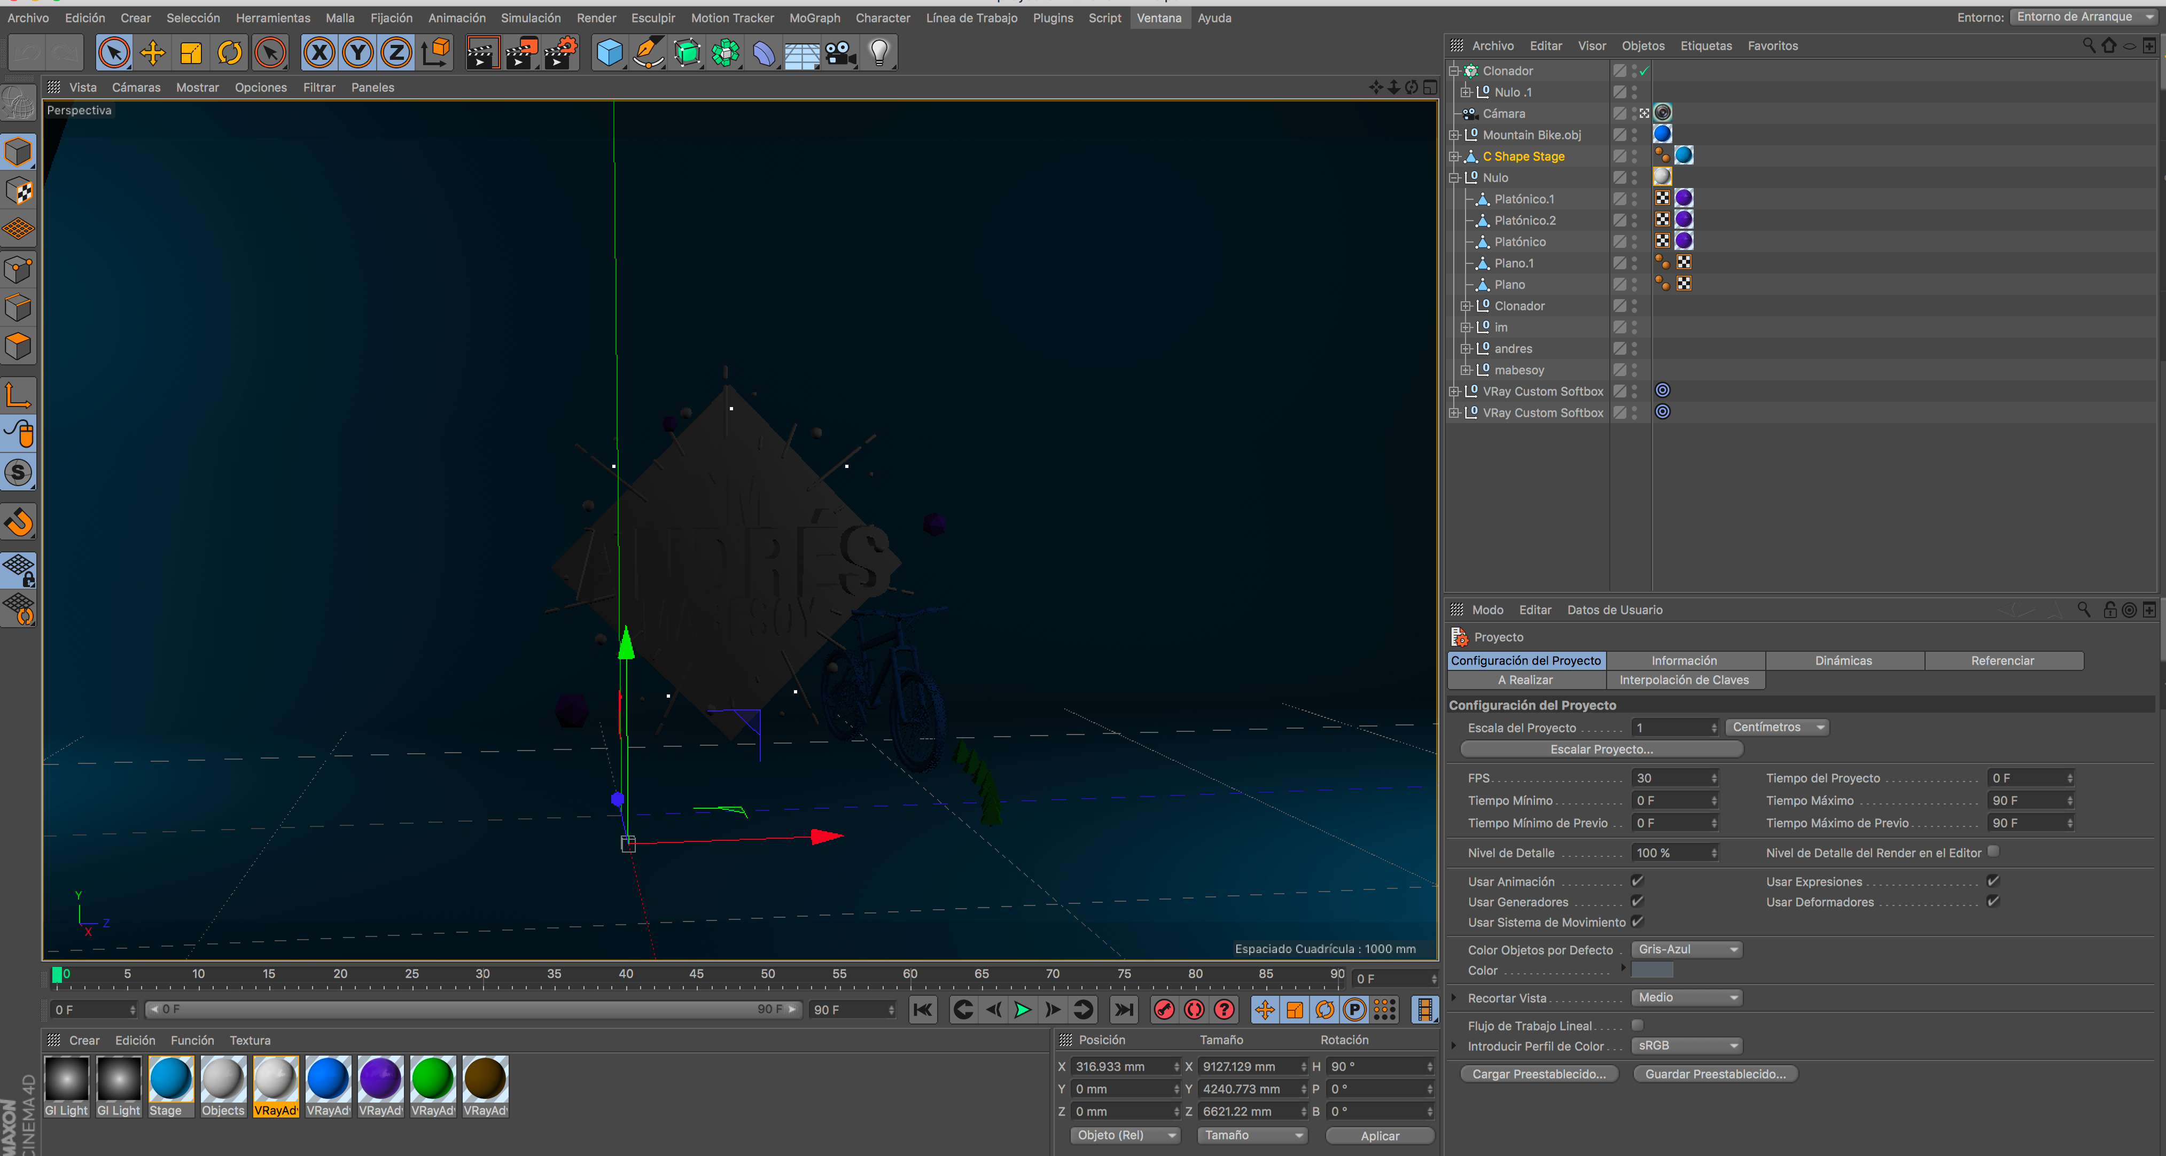The width and height of the screenshot is (2166, 1156).
Task: Open Centímetros unit dropdown
Action: coord(1777,727)
